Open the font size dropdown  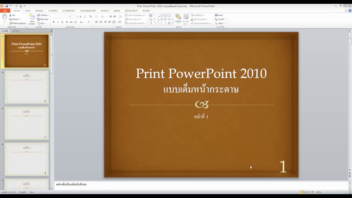[x=77, y=17]
